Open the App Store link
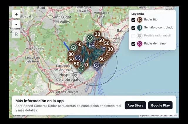The height and width of the screenshot is (124, 188). 135,105
